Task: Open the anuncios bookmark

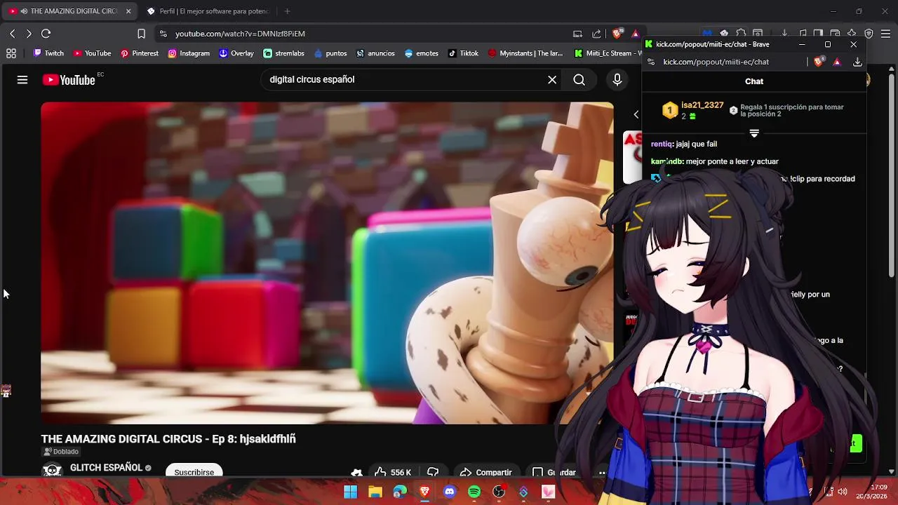Action: pyautogui.click(x=375, y=53)
